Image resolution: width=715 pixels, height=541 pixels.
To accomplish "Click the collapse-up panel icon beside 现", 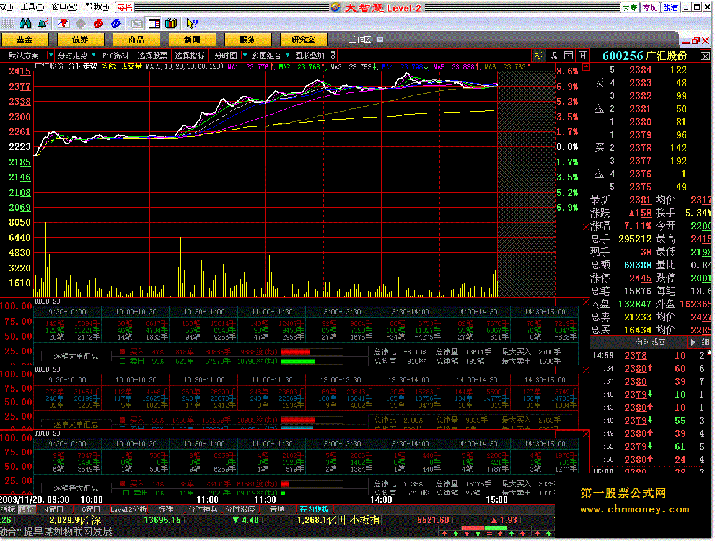I will tap(569, 56).
